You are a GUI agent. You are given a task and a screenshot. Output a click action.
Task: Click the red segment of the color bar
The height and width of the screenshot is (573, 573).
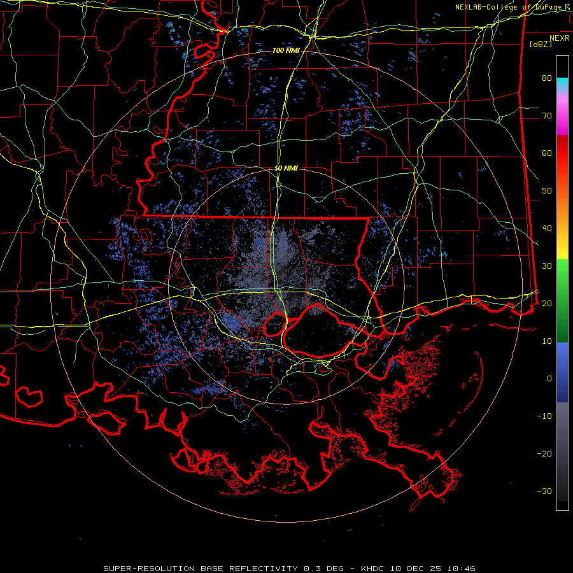point(562,153)
